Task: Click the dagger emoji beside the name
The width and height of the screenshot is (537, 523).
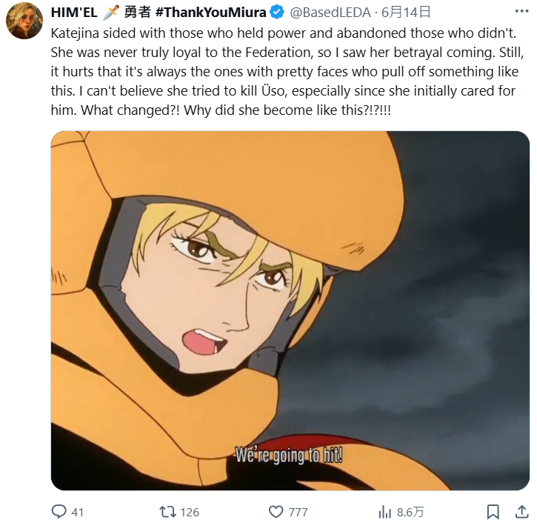Action: coord(110,13)
